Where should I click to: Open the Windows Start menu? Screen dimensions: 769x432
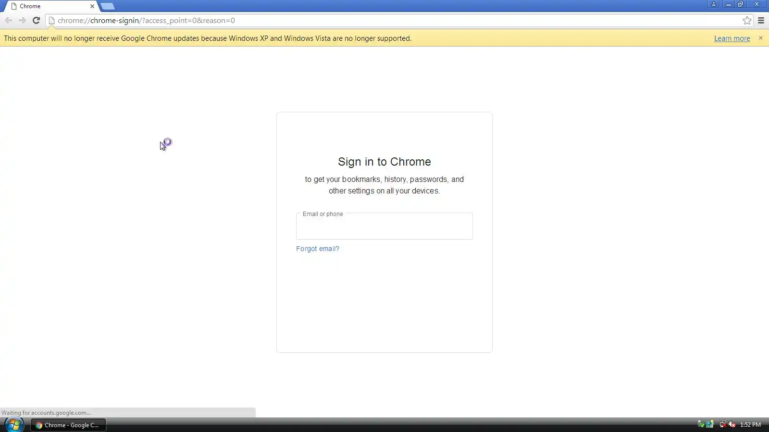(13, 425)
